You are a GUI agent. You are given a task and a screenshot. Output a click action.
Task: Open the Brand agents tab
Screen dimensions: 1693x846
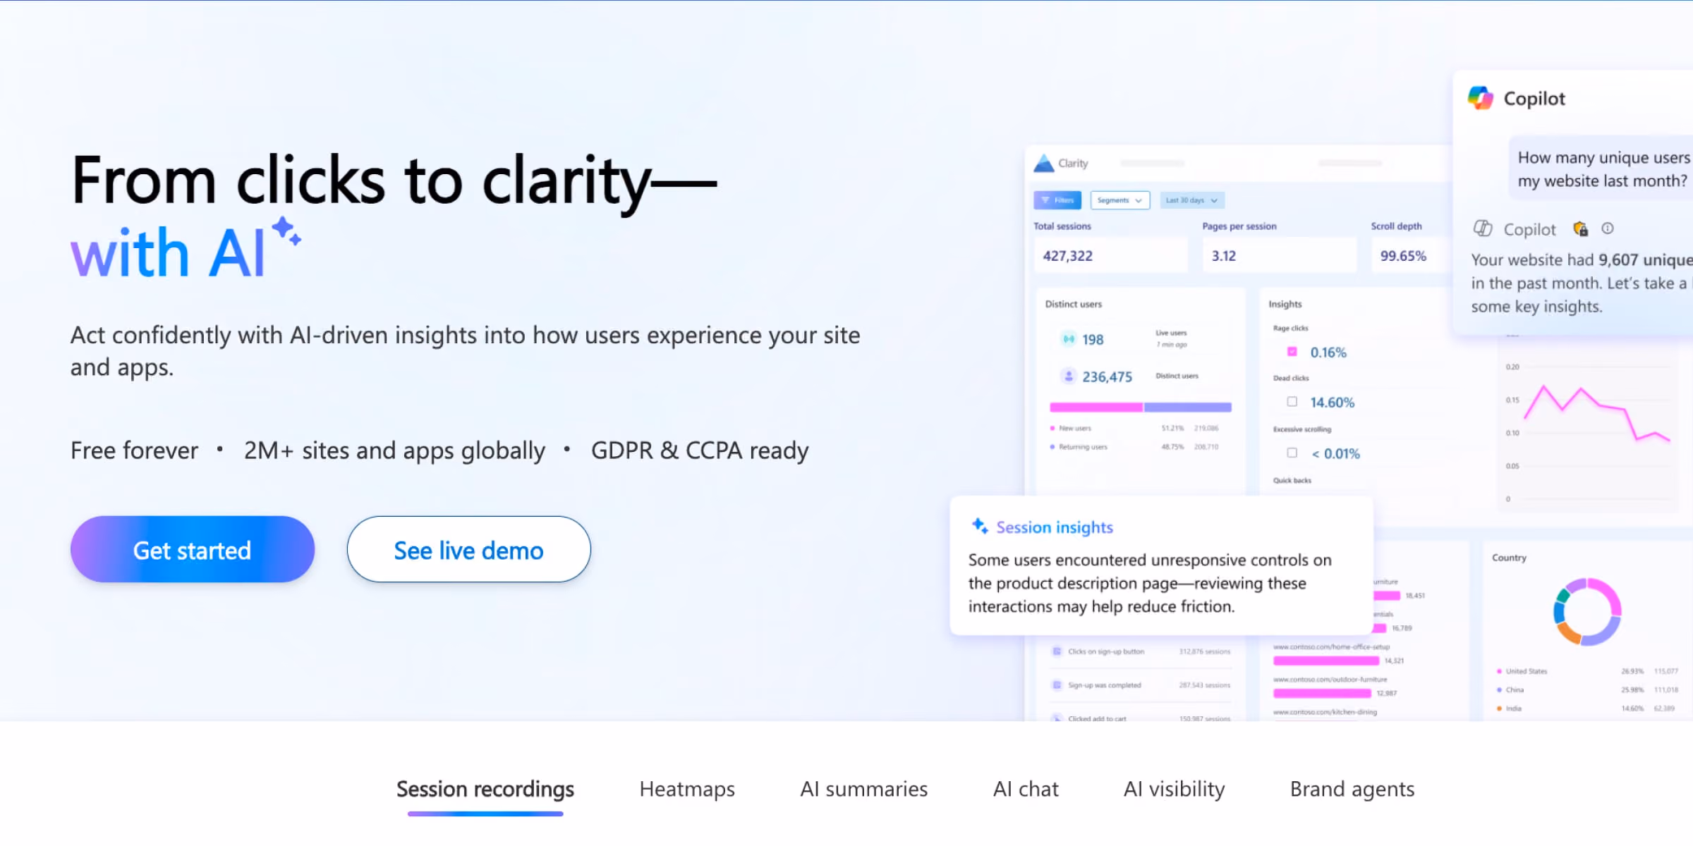(1352, 789)
